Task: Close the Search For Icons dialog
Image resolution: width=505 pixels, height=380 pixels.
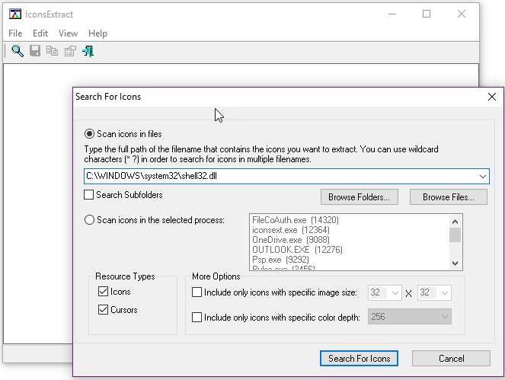Action: [x=491, y=97]
